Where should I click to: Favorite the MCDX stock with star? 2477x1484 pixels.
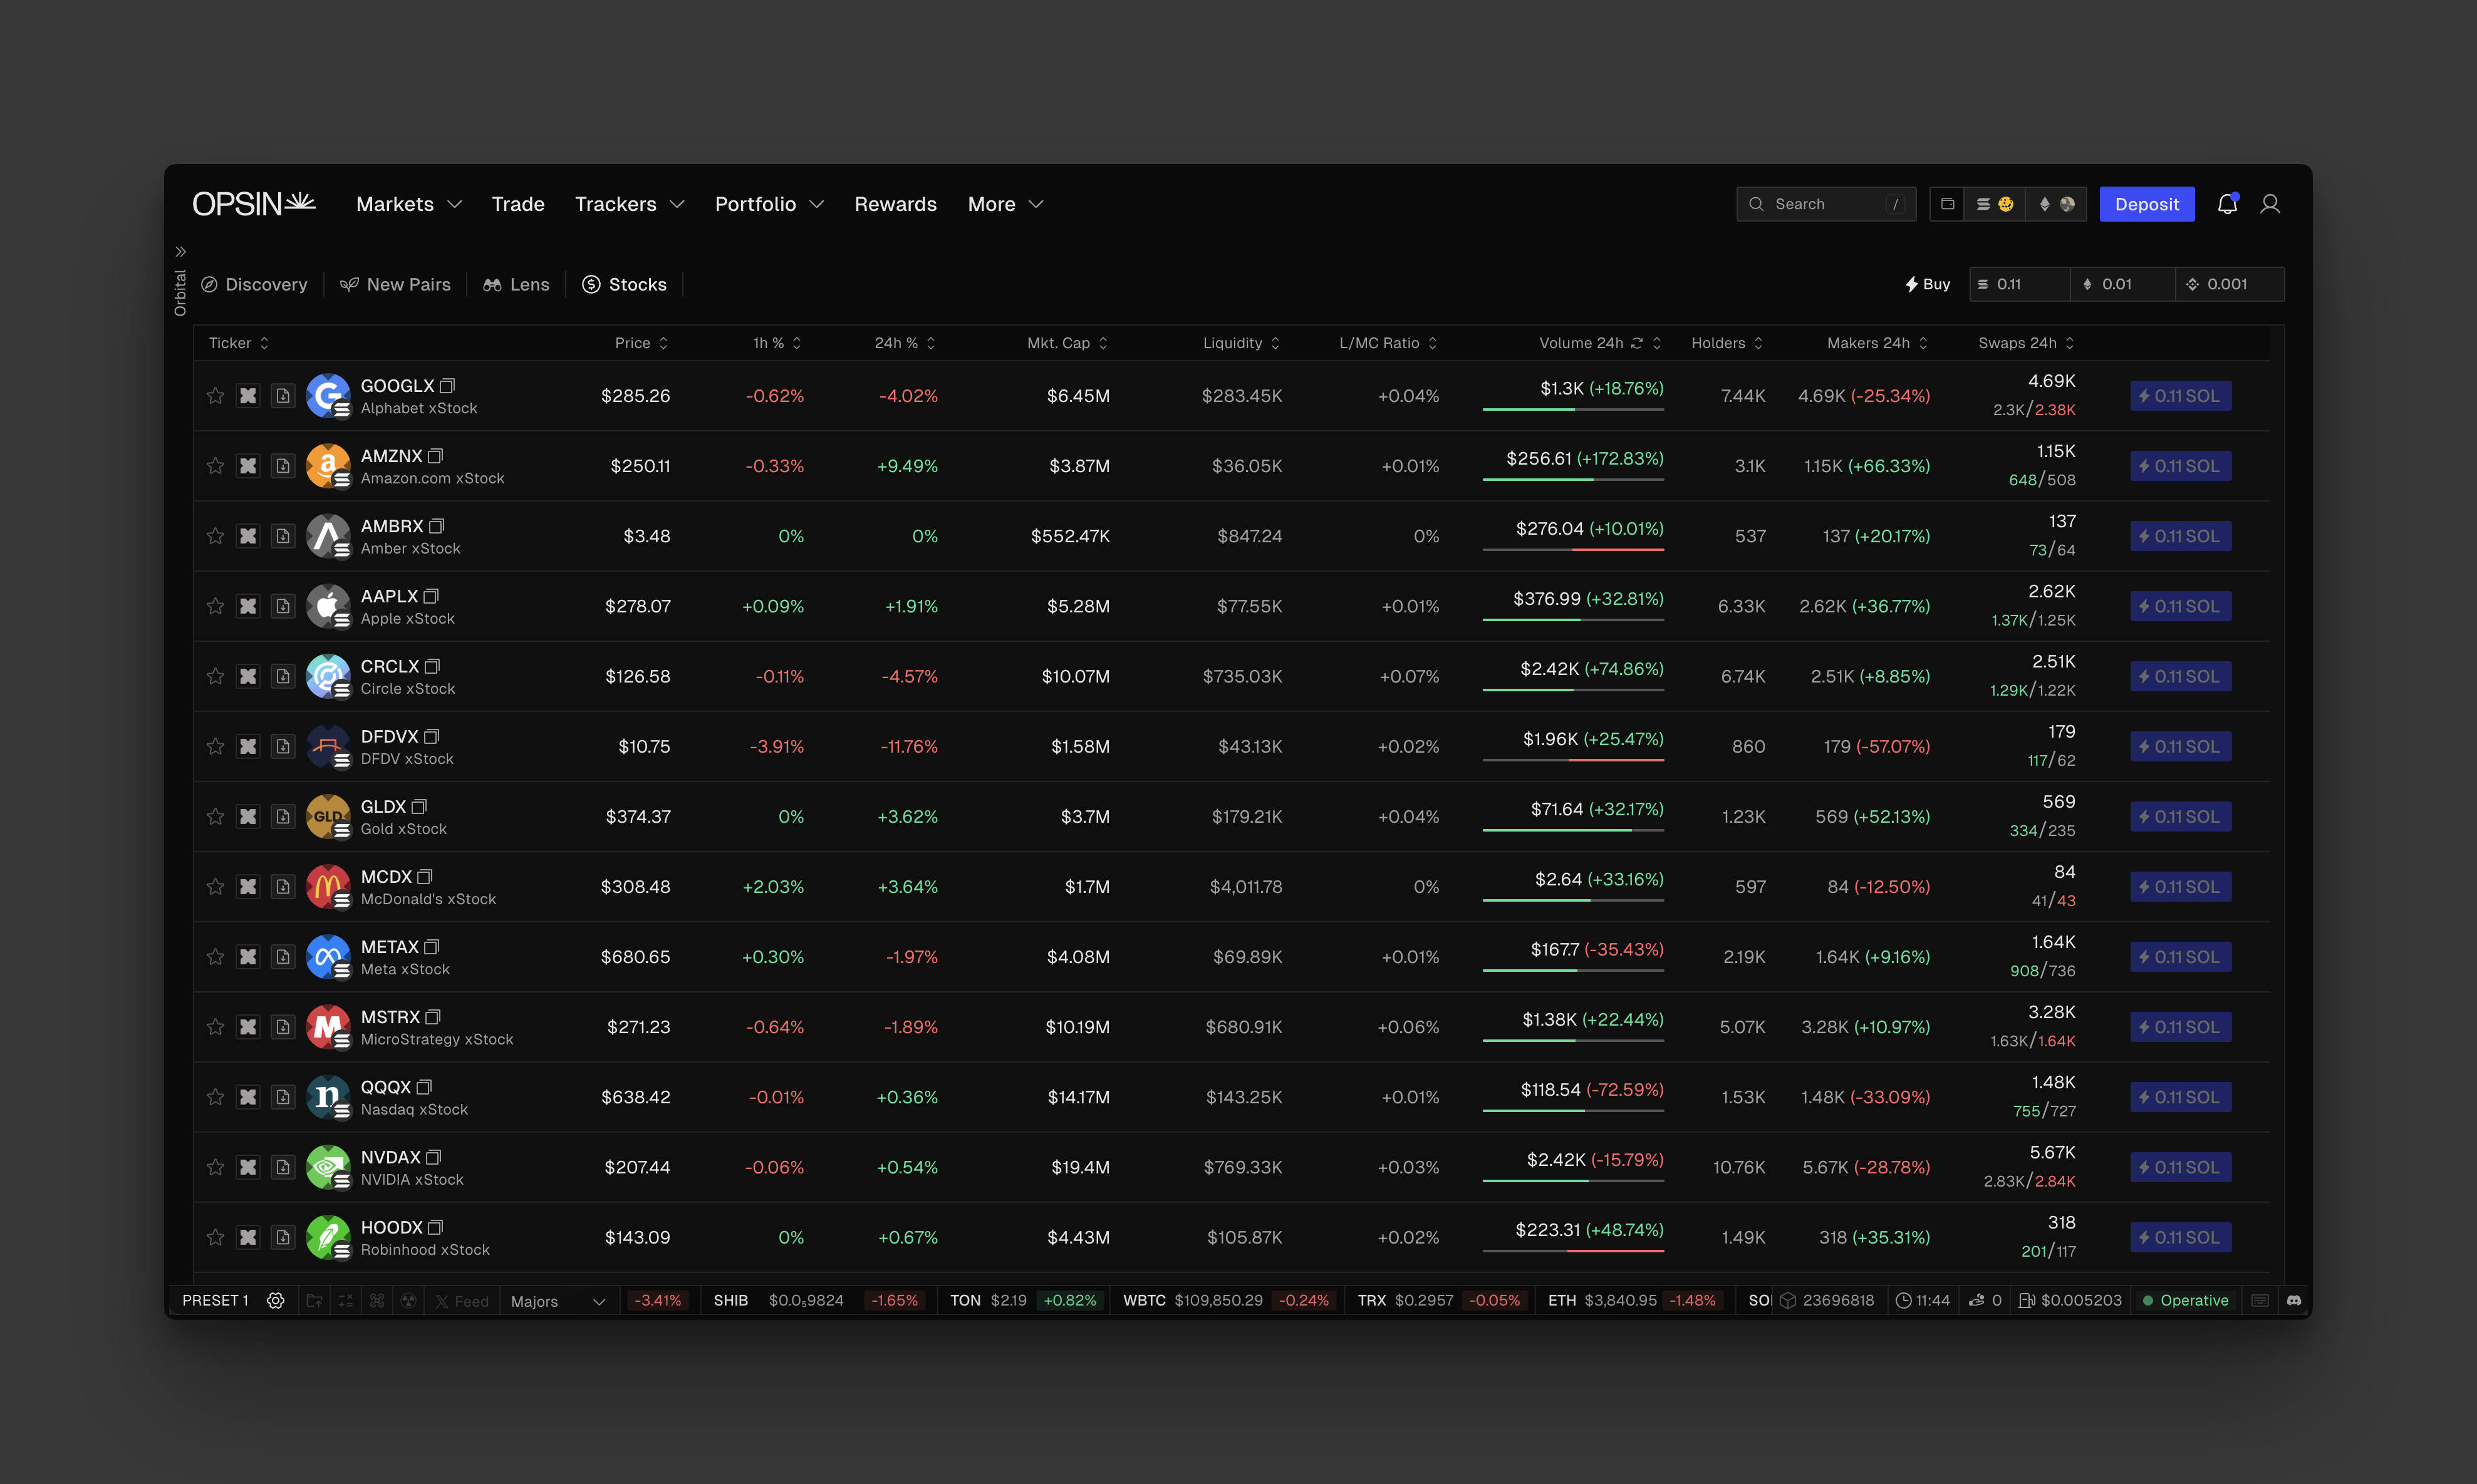(x=215, y=887)
